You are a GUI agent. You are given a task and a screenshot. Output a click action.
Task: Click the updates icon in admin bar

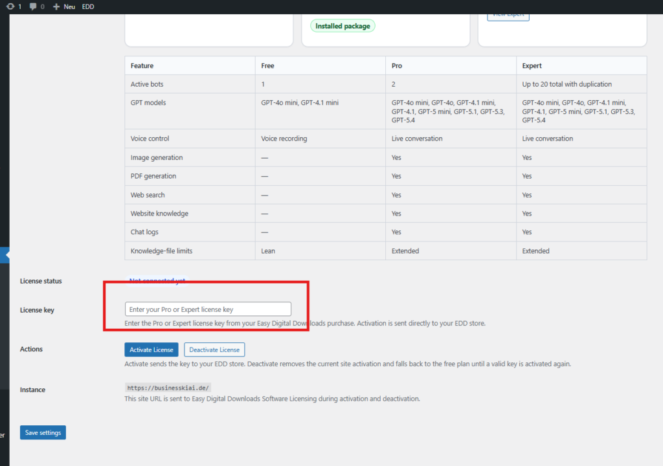(x=10, y=6)
